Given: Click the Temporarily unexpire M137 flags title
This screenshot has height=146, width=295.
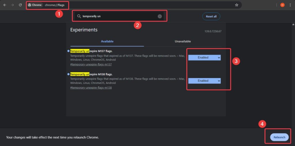Looking at the screenshot, I should tap(91, 51).
